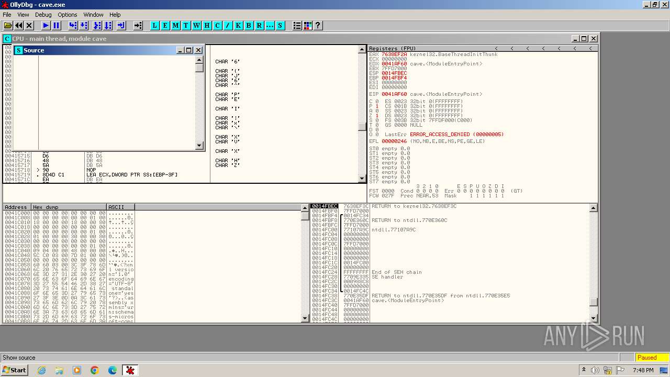
Task: Show Windows list with the W button
Action: 197,25
